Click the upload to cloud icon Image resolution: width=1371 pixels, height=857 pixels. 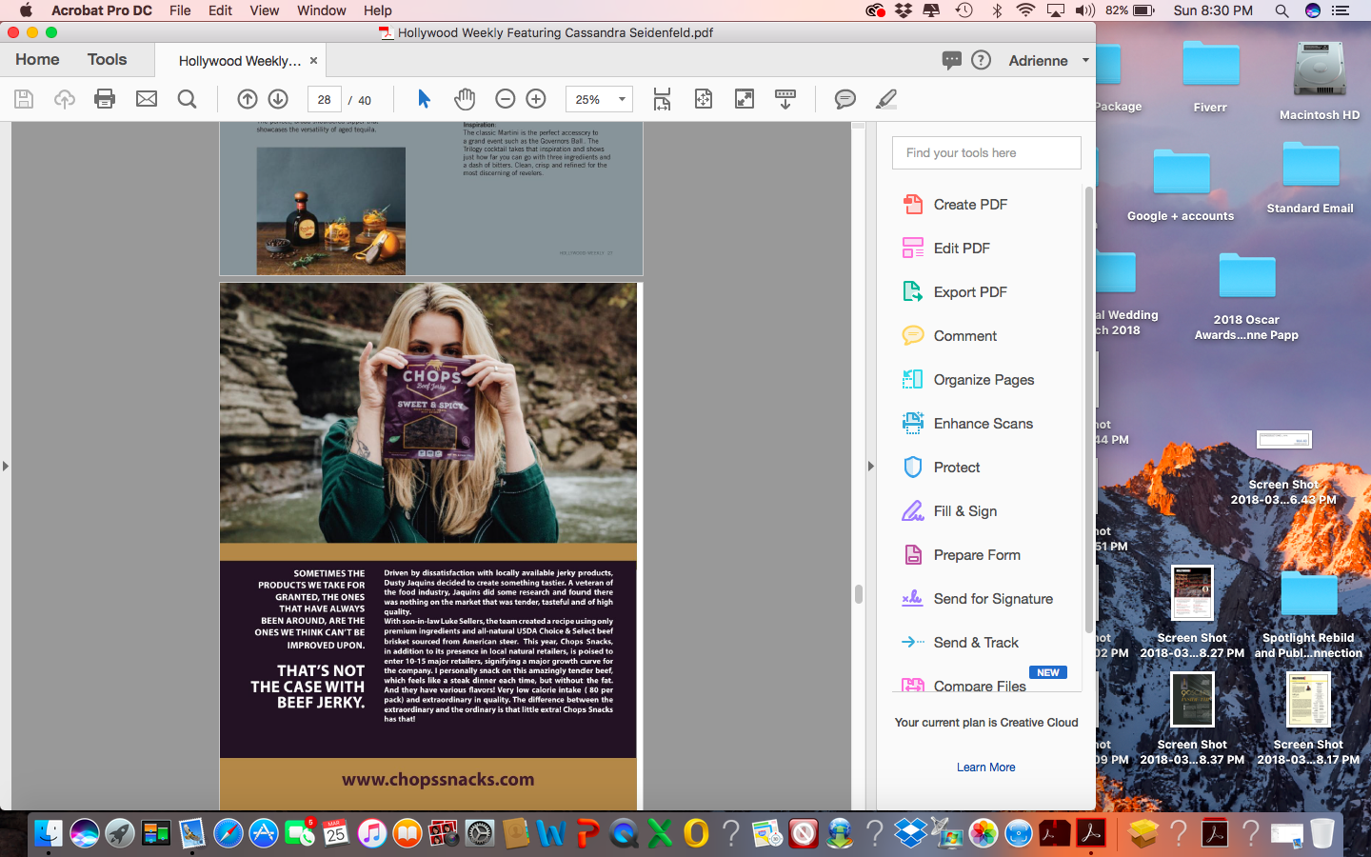tap(65, 99)
